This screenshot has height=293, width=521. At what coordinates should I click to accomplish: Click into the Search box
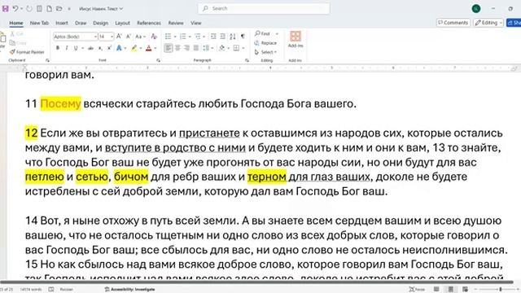(264, 8)
